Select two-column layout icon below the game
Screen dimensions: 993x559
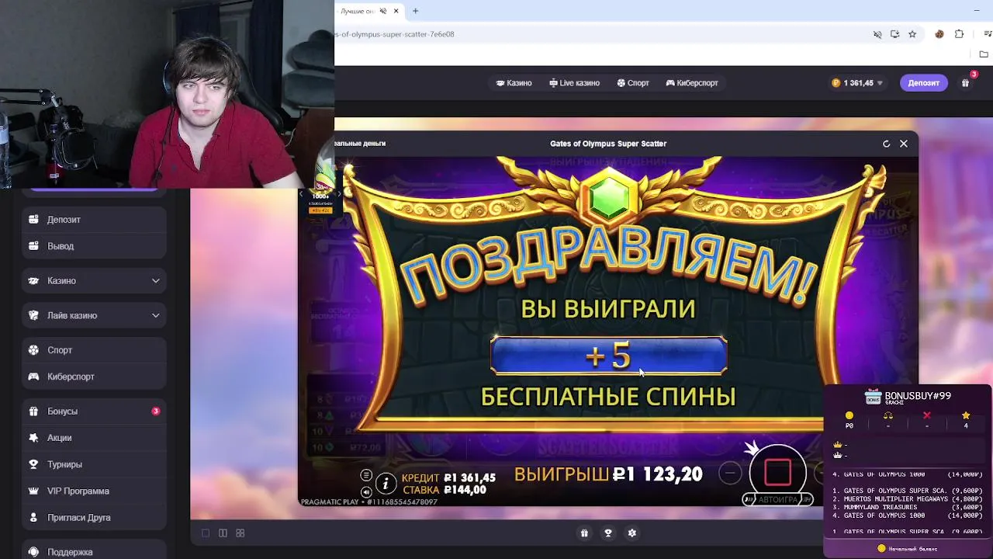click(223, 533)
